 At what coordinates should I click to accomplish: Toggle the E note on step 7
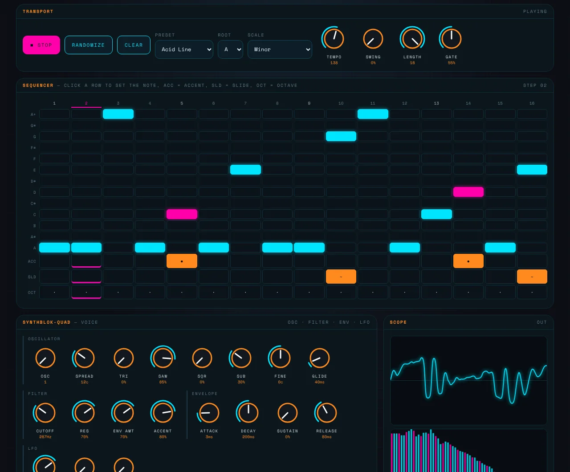(x=245, y=170)
